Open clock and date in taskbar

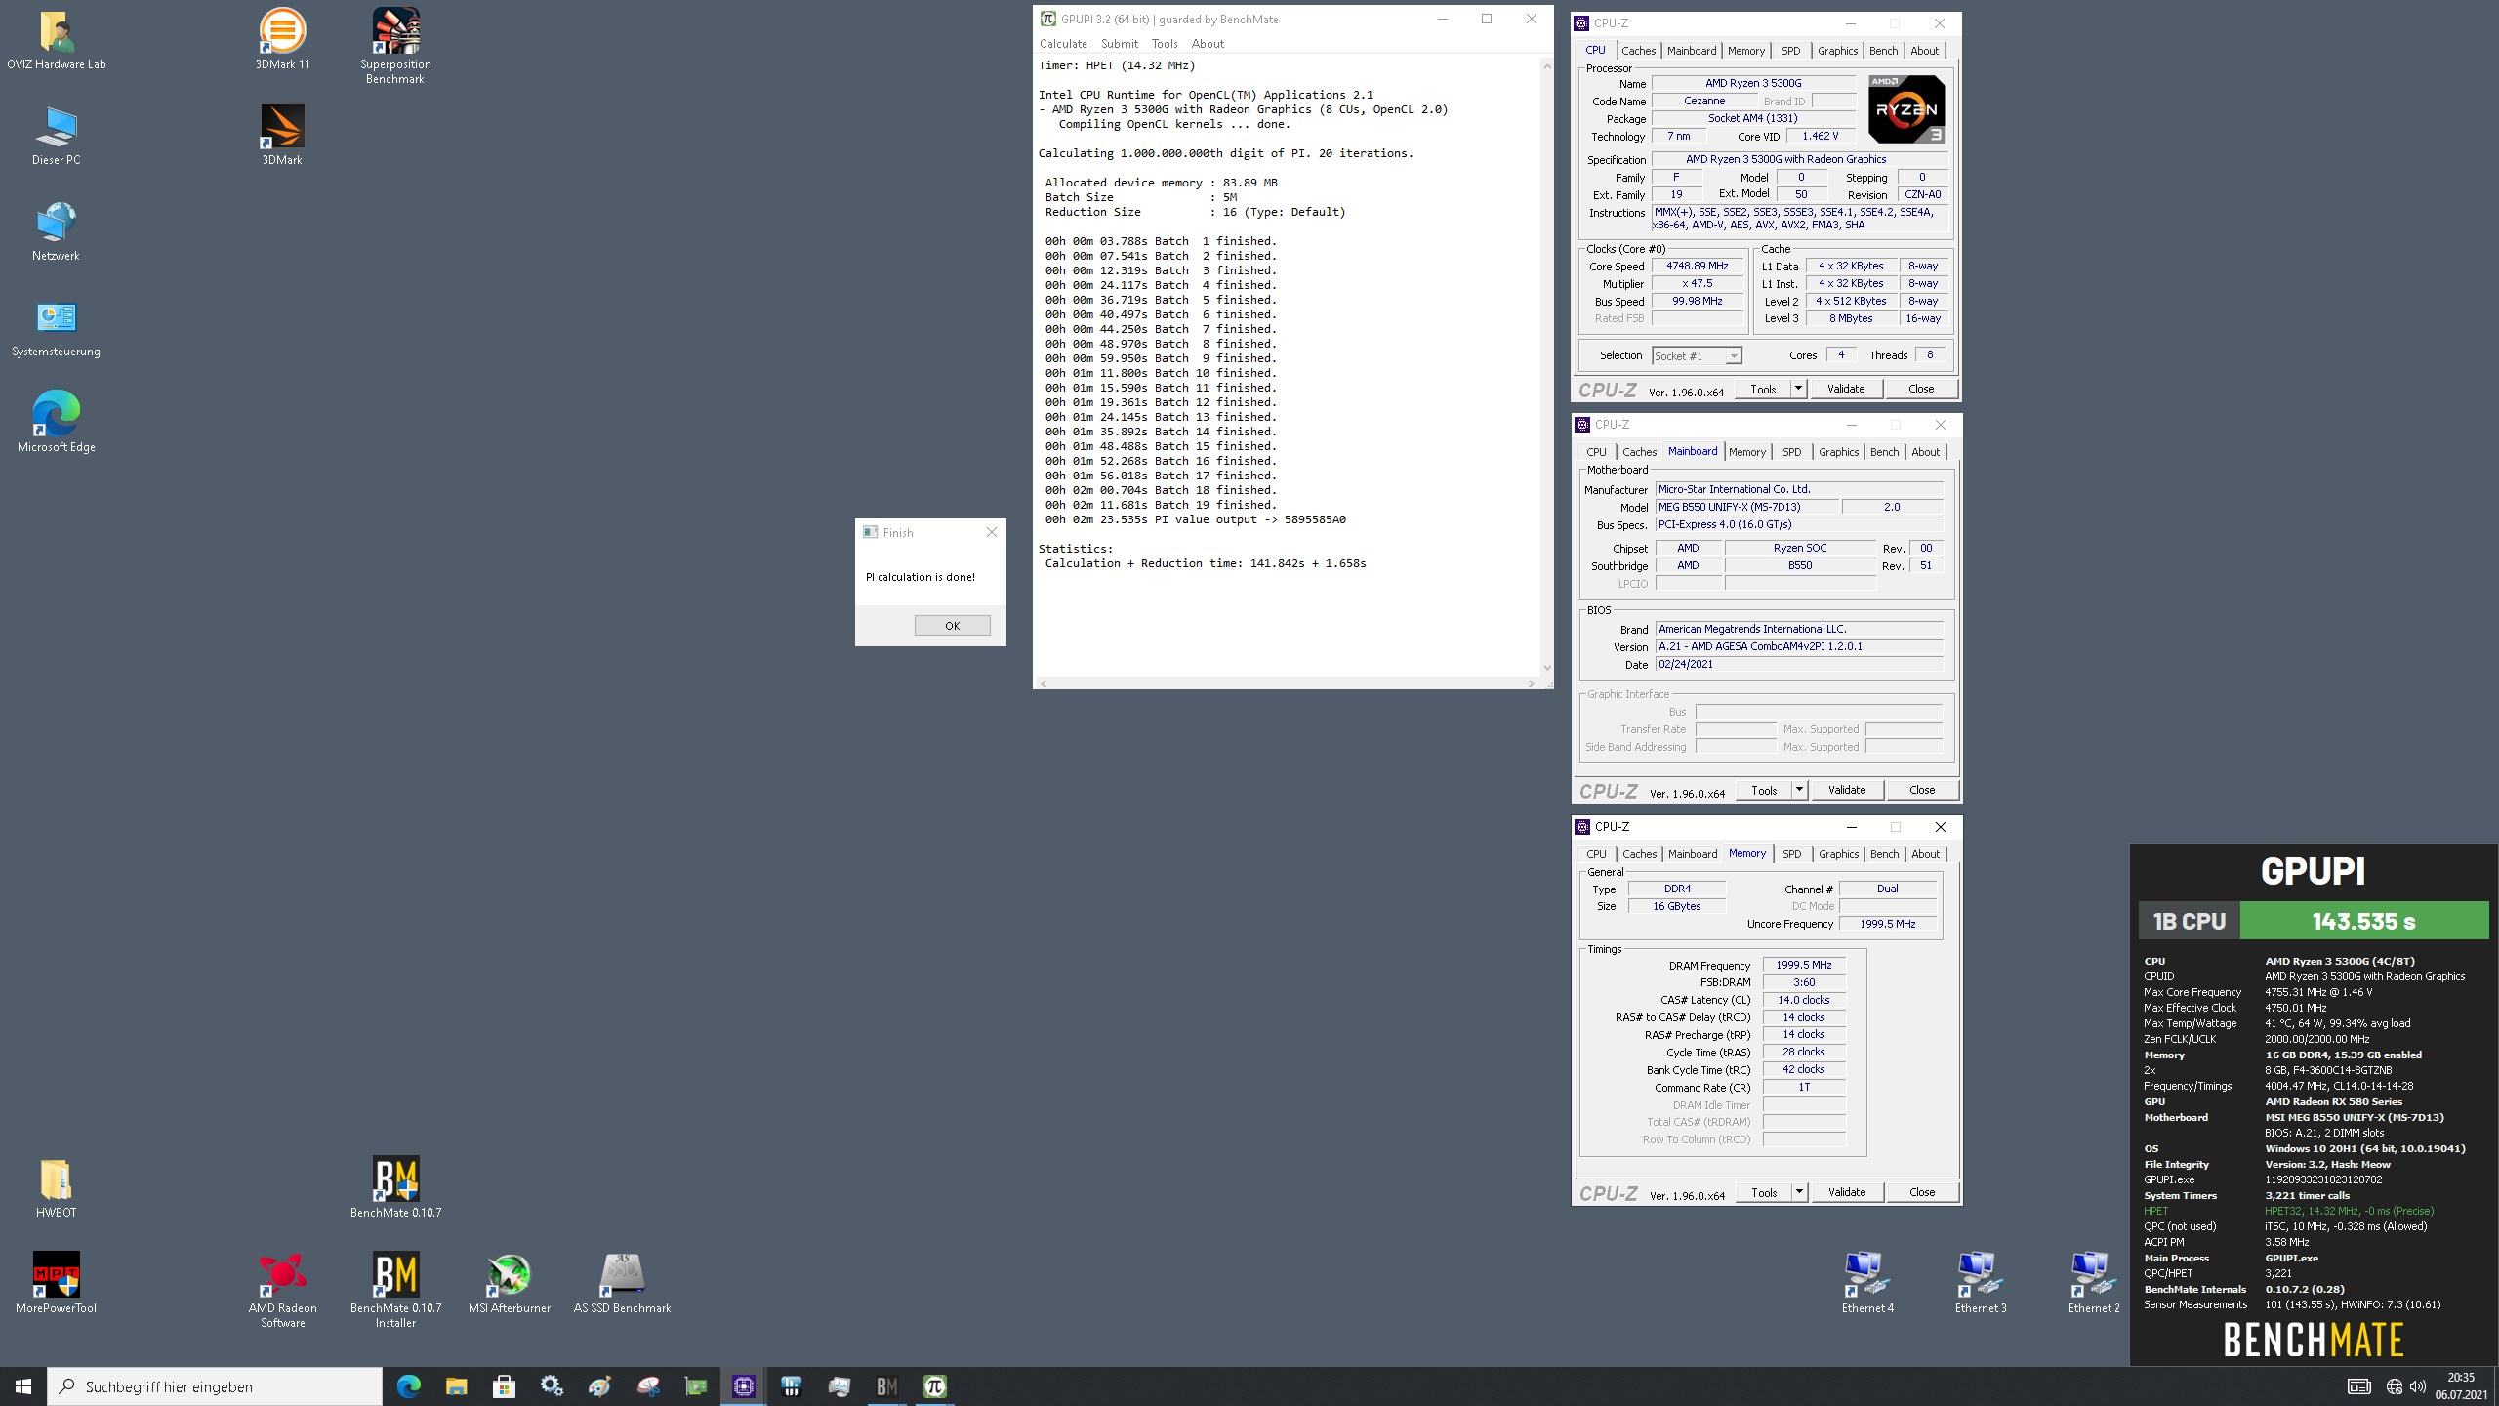click(x=2461, y=1386)
